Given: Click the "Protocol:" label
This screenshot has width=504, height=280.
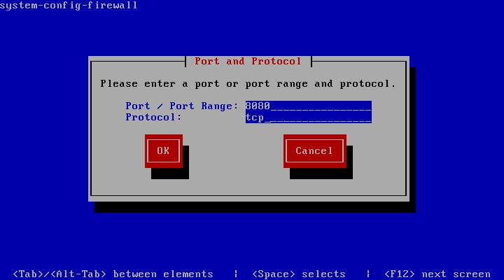Looking at the screenshot, I should [153, 117].
